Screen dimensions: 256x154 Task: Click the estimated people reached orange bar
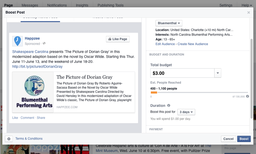pyautogui.click(x=154, y=93)
